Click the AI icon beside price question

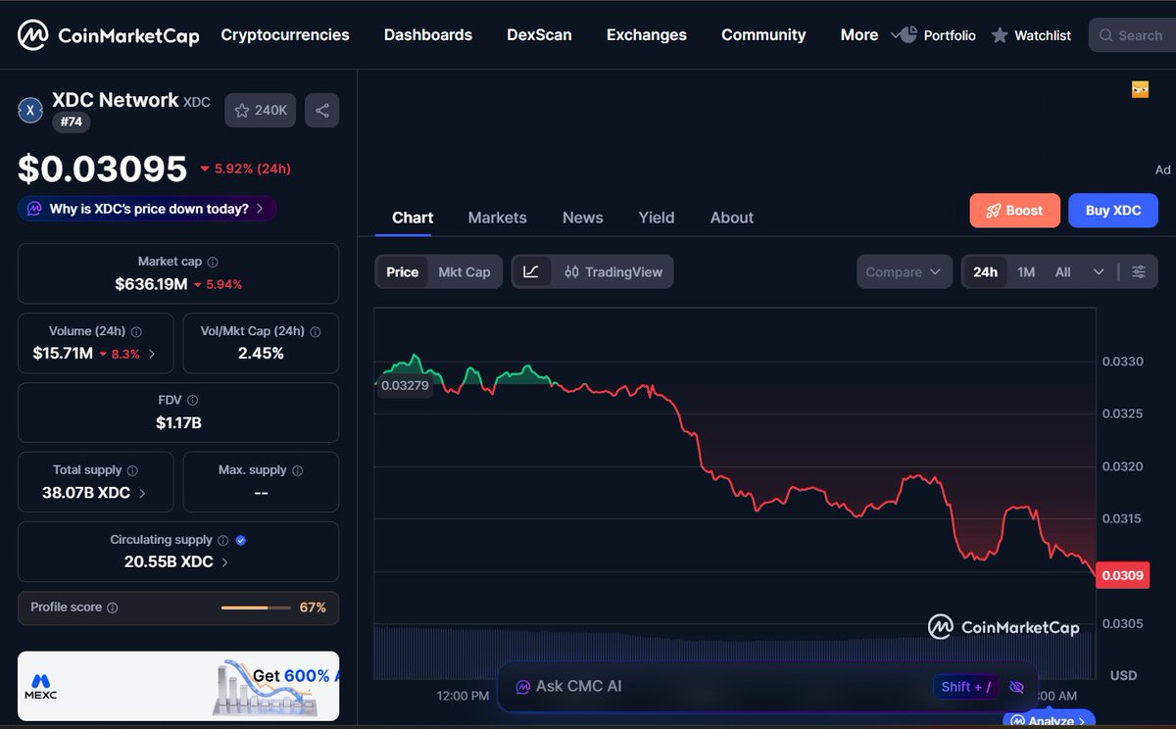tap(34, 209)
